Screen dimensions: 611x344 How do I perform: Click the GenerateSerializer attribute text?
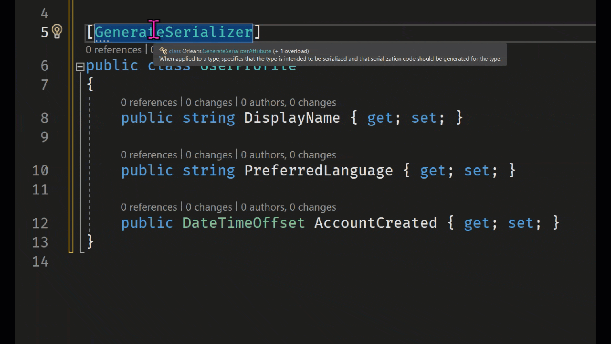174,32
